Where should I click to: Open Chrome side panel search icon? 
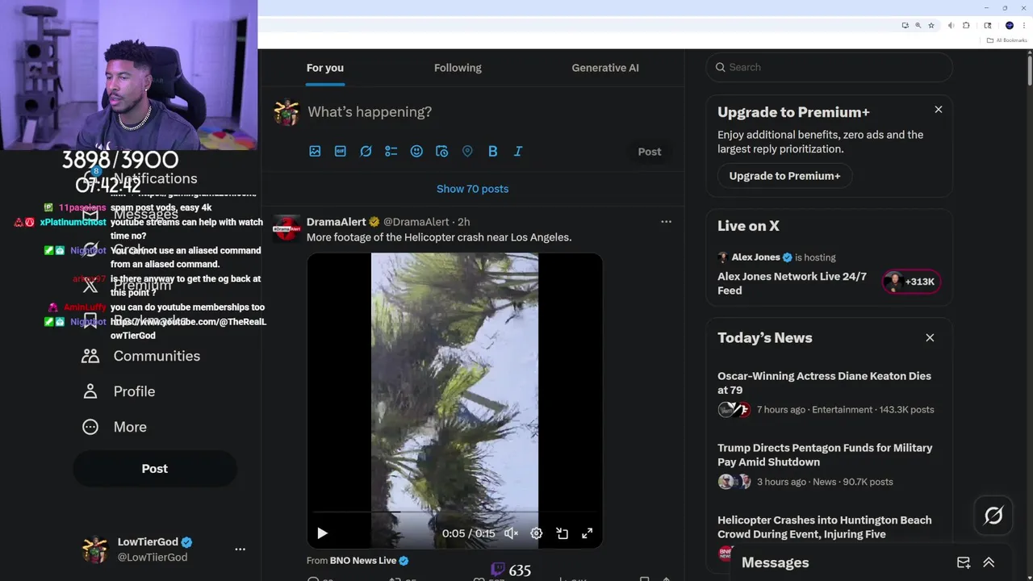coord(988,26)
